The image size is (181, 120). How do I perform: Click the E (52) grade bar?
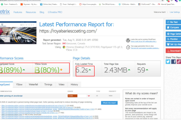[77, 96]
